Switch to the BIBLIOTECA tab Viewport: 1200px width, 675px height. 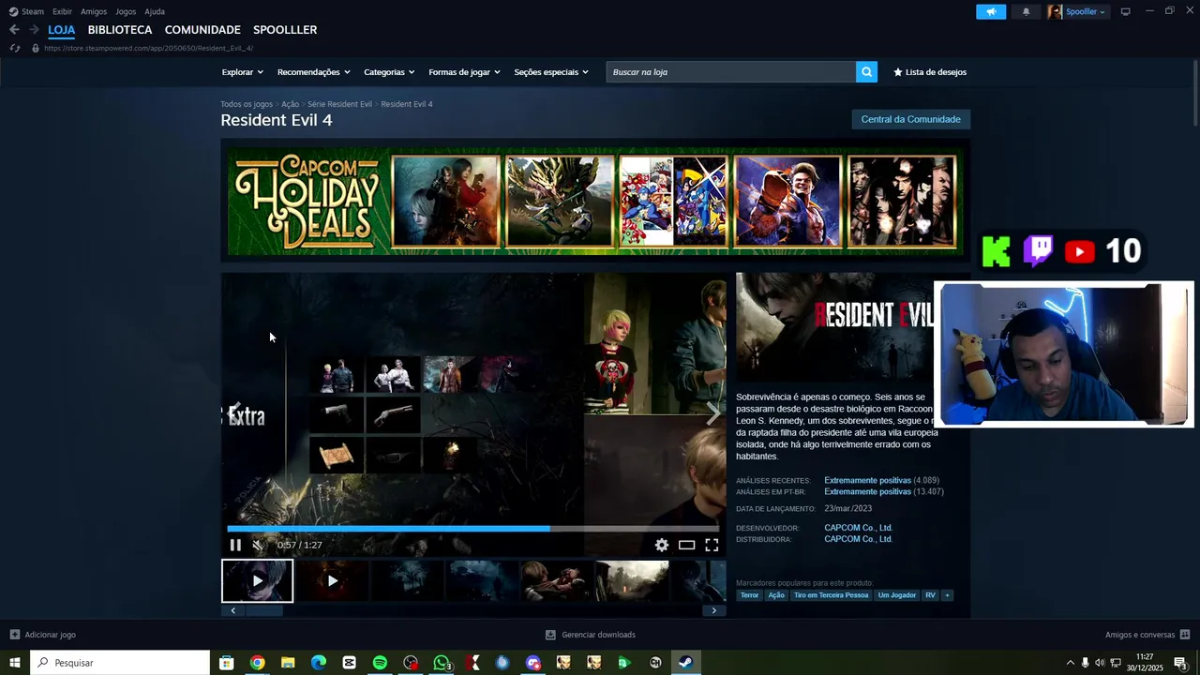[120, 30]
